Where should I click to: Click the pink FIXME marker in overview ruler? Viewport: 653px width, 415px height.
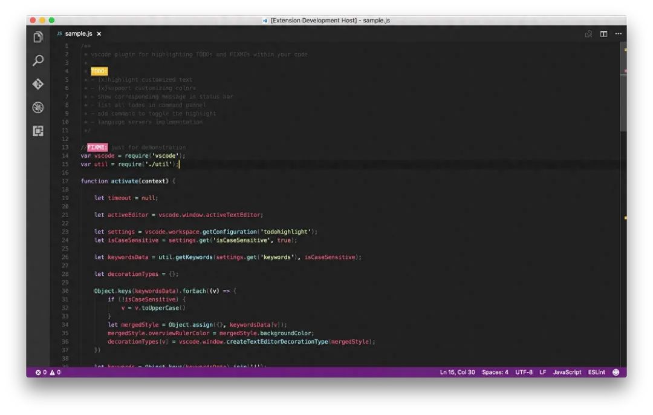point(626,71)
